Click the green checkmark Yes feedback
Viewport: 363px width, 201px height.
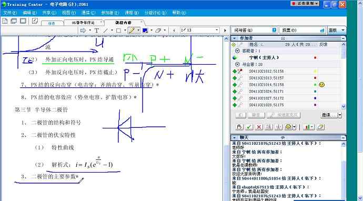pyautogui.click(x=249, y=127)
